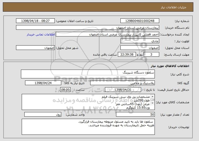Click the specification line وزن15.93 کیلوگرم
Screen dimensions: 199x141
click(138, 108)
